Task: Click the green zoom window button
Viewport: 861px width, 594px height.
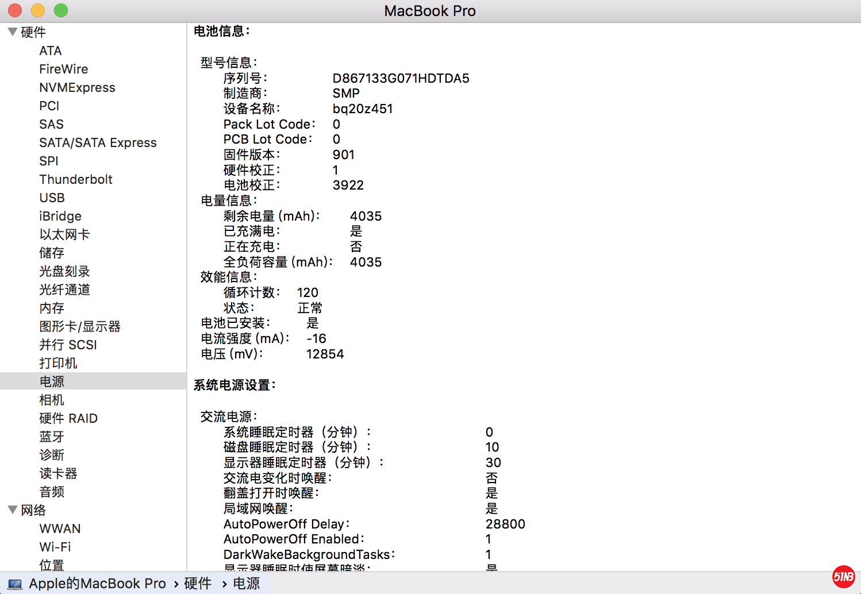Action: pyautogui.click(x=61, y=10)
